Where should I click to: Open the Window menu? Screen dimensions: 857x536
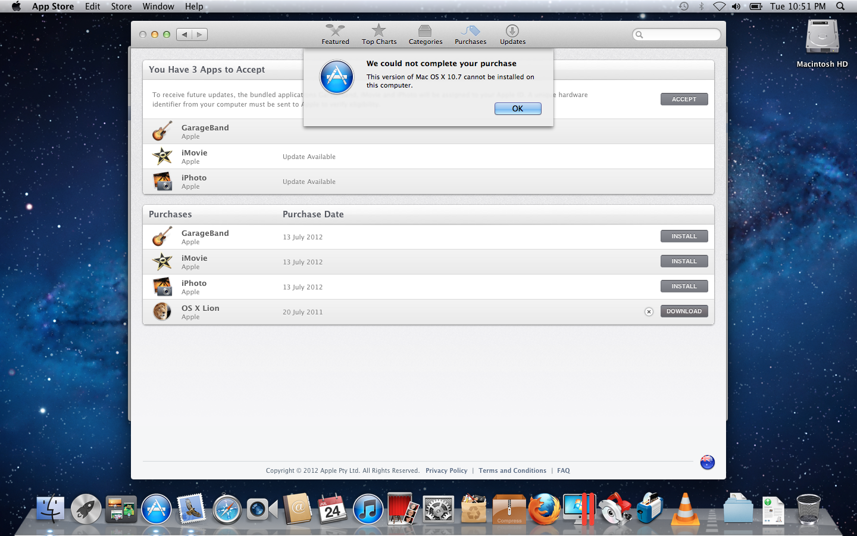[158, 7]
